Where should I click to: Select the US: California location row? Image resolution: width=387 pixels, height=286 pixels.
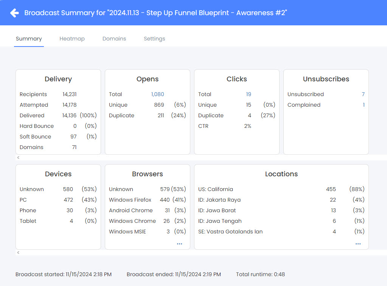[x=216, y=189]
